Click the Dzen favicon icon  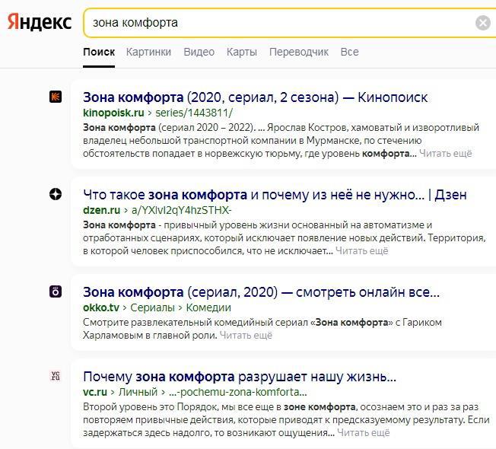coord(56,194)
